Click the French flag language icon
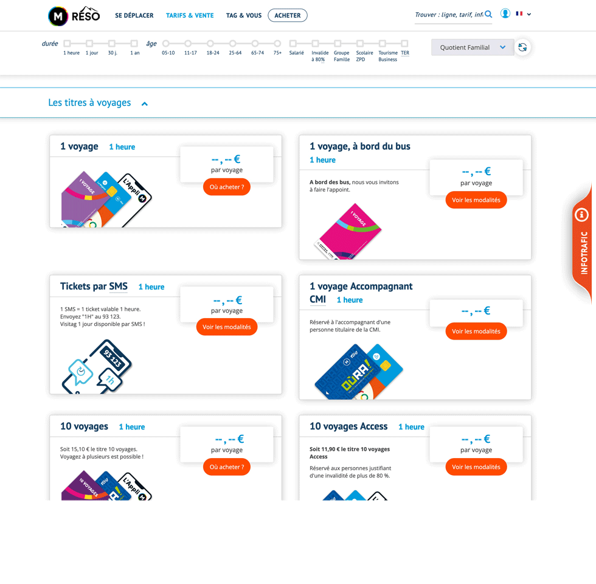Image resolution: width=596 pixels, height=584 pixels. [x=519, y=13]
